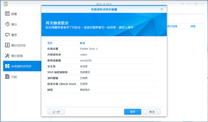
Task: Click the wind108 account value
Action: [86, 60]
